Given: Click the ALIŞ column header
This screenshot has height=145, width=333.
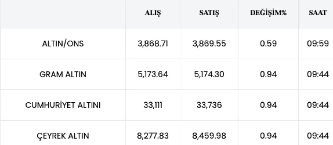Looking at the screenshot, I should tap(153, 13).
